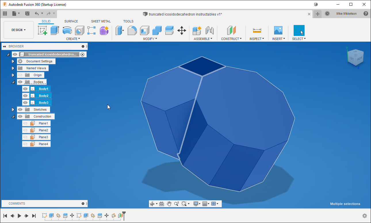The image size is (371, 223).
Task: Click the DESIGN workspace button
Action: [18, 30]
